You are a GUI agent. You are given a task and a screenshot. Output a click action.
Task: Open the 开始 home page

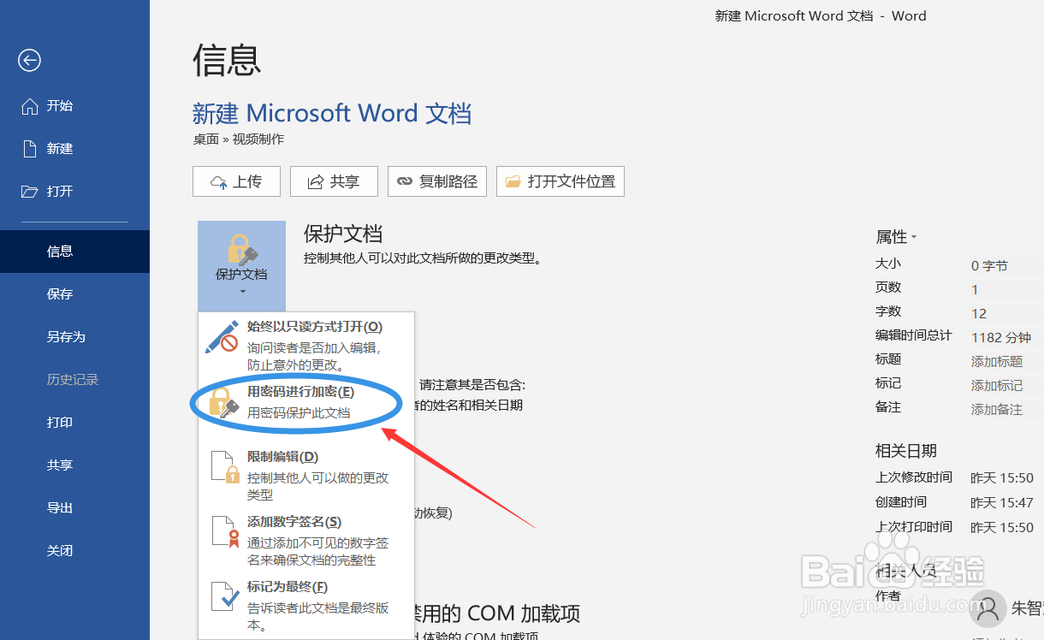[74, 106]
